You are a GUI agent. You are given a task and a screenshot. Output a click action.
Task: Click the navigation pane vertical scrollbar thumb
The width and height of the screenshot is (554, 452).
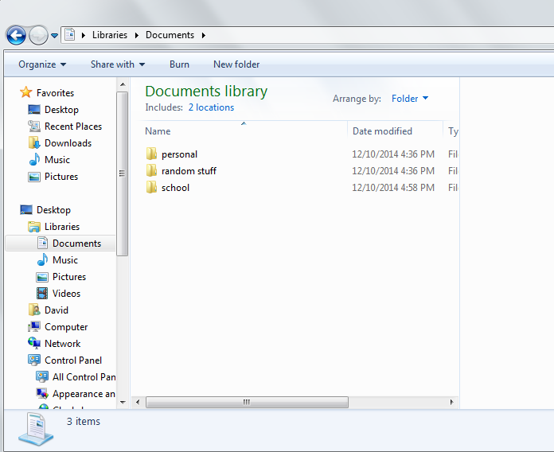[x=123, y=173]
